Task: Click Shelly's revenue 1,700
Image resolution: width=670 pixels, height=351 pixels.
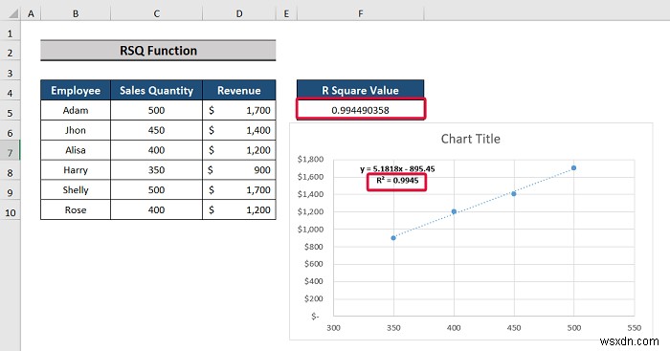Action: (x=239, y=190)
